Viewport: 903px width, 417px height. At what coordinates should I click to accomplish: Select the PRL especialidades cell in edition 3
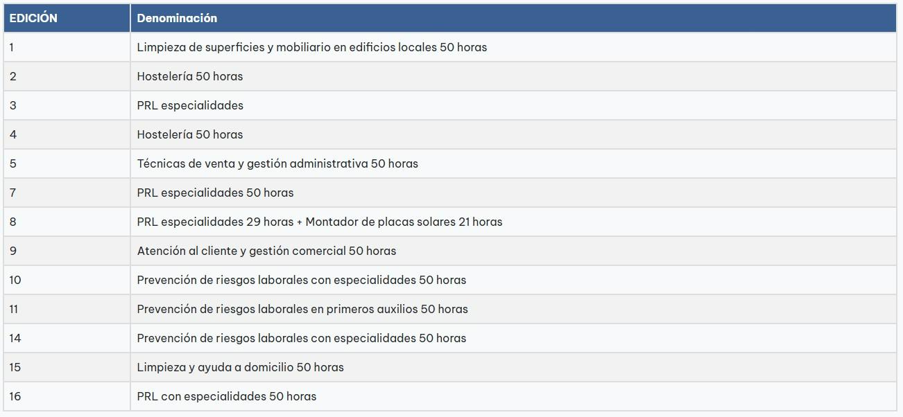190,106
